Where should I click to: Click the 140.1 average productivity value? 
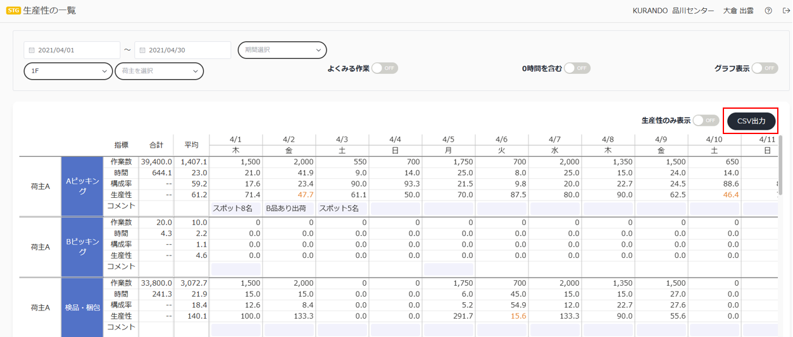[x=196, y=316]
